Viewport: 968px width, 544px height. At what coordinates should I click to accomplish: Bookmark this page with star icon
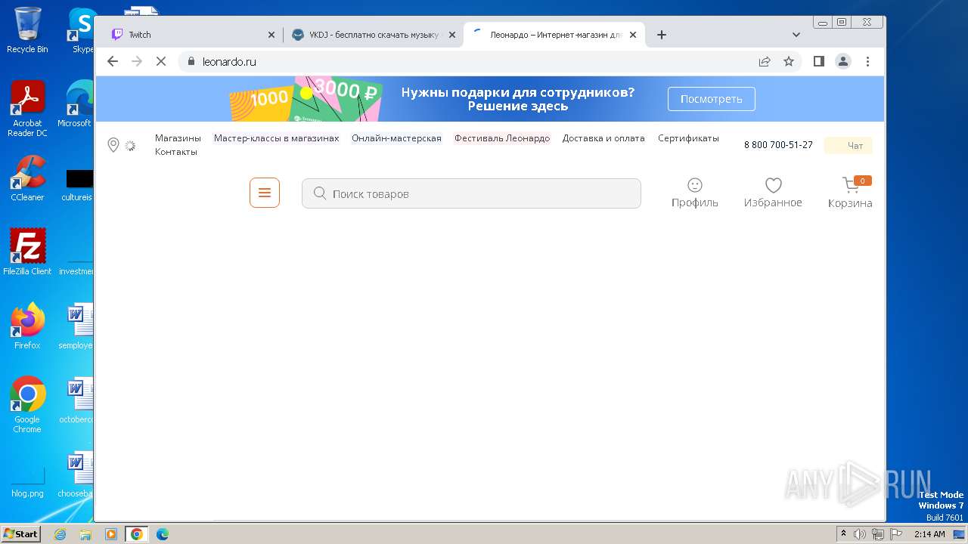(x=789, y=61)
